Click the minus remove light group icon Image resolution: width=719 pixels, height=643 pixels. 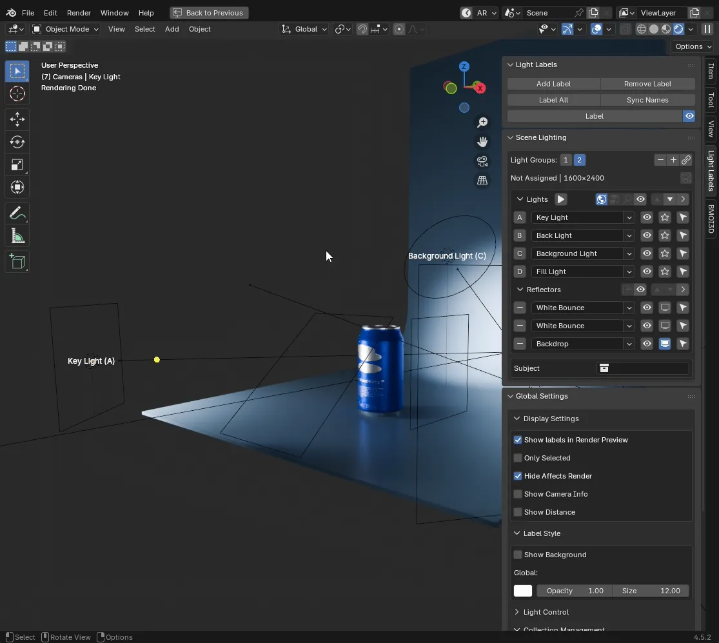660,160
